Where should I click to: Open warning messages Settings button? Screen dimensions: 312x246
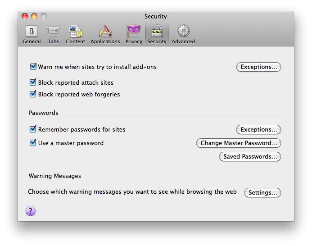(262, 192)
